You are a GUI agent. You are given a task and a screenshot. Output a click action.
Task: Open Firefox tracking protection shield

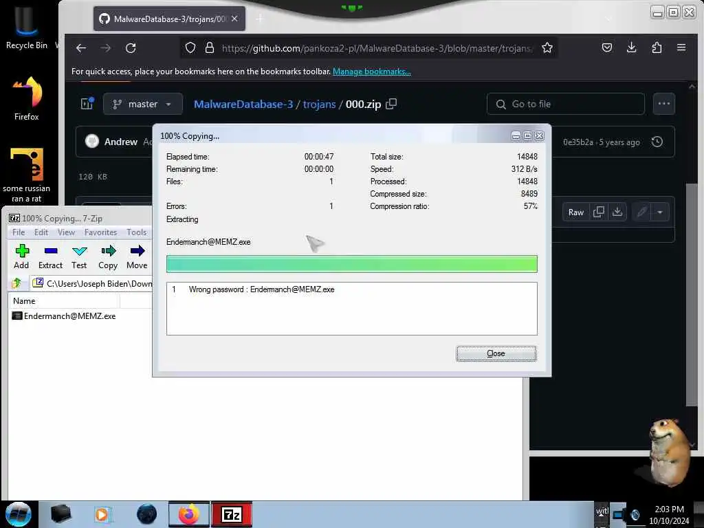(190, 48)
